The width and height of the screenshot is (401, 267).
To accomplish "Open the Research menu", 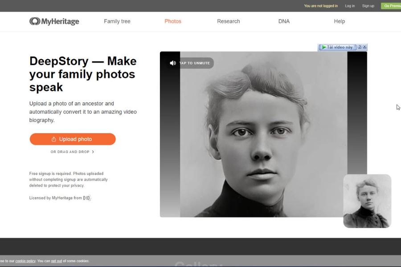I will (229, 21).
